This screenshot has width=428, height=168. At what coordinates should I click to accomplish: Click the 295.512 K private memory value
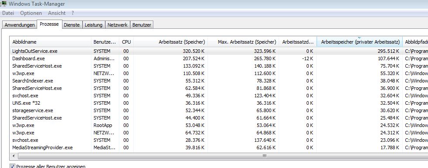[x=388, y=51]
